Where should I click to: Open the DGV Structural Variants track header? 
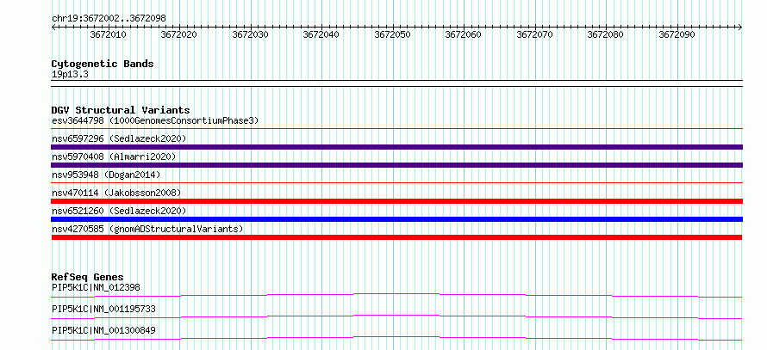(121, 110)
